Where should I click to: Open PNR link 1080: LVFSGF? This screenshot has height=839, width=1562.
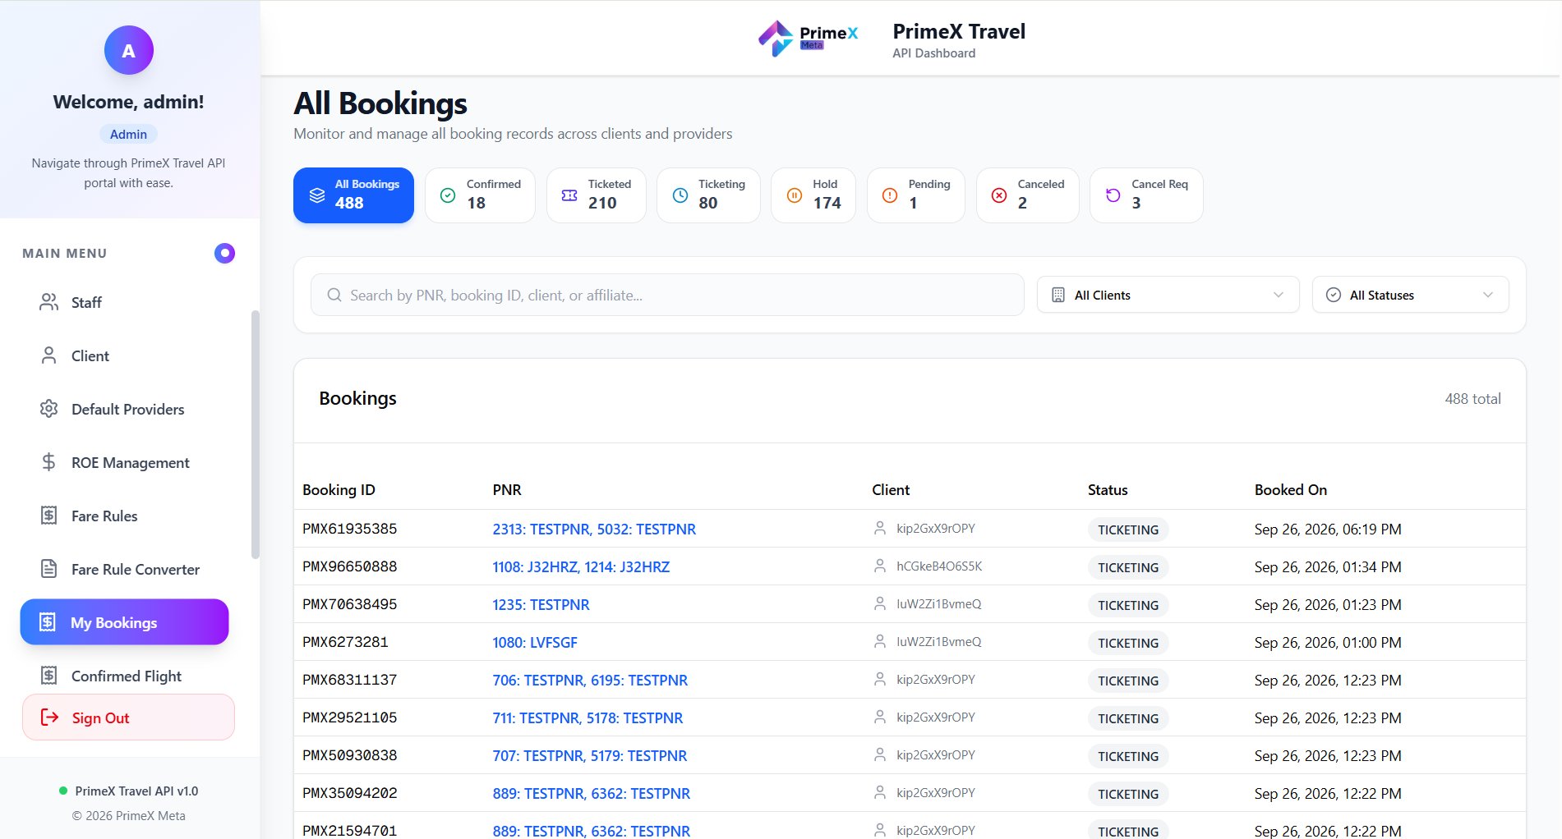(x=535, y=643)
